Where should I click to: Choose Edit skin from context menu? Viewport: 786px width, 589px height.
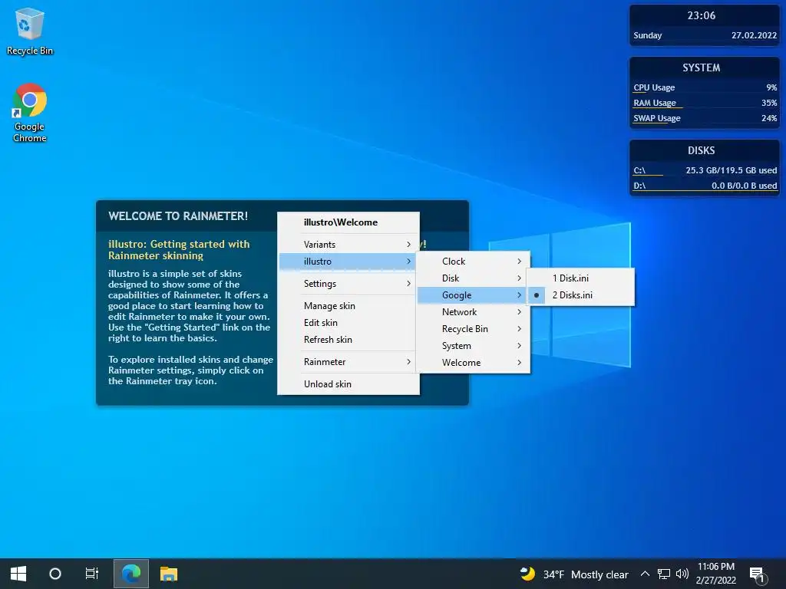348,323
